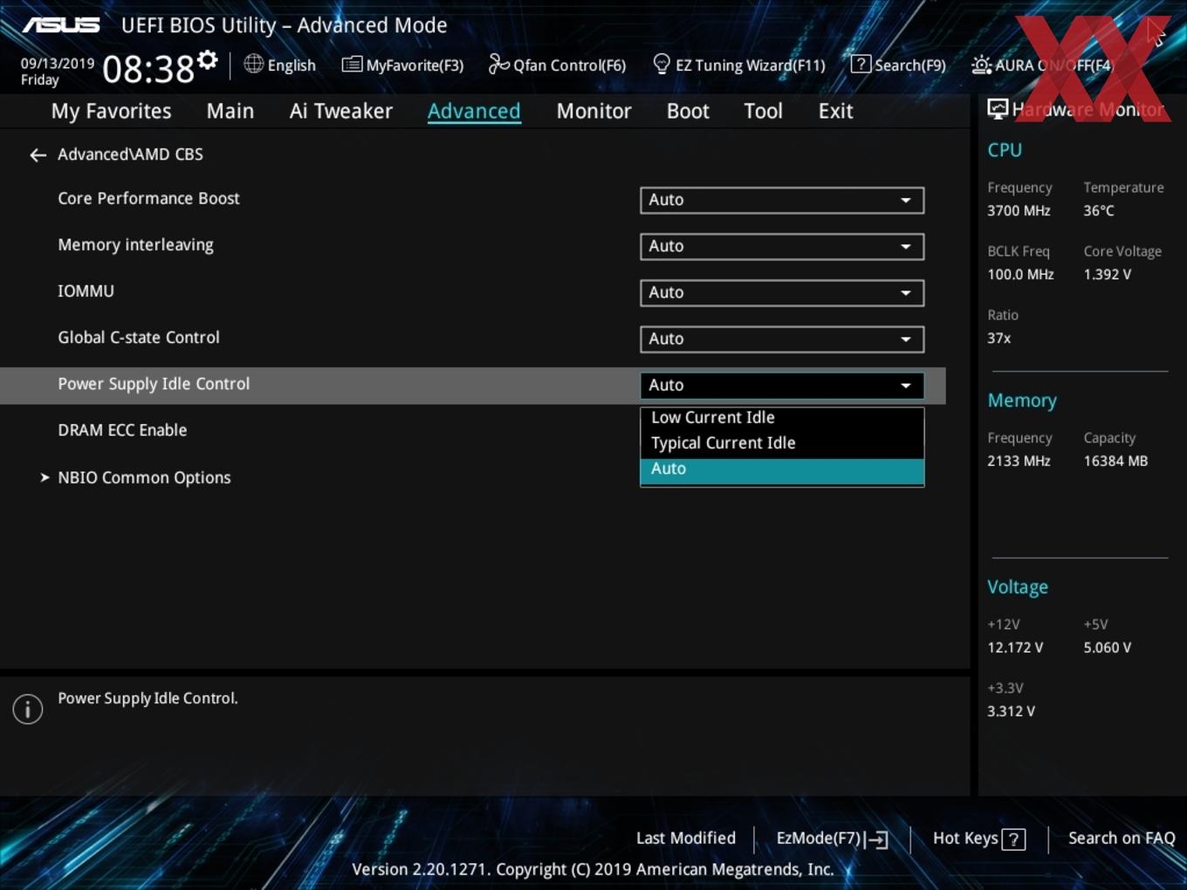Open the Exit tab
Screen dimensions: 1187x890
click(835, 111)
